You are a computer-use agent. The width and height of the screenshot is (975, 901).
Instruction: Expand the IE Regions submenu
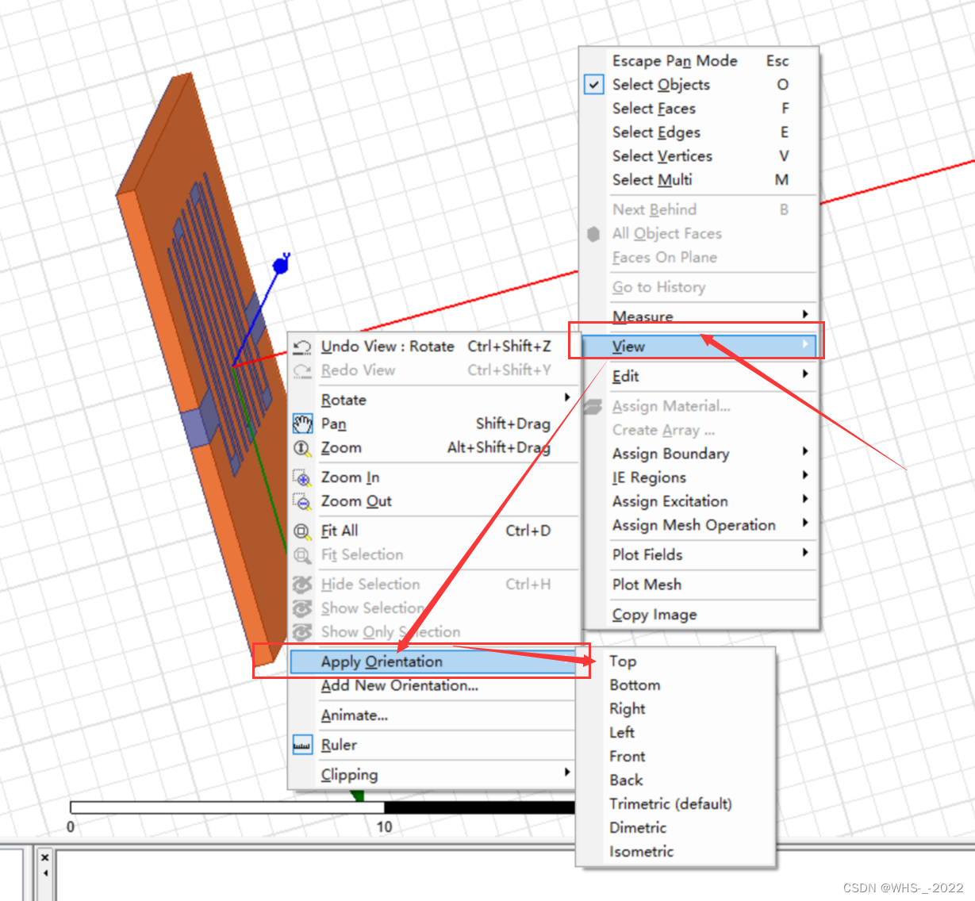(700, 477)
